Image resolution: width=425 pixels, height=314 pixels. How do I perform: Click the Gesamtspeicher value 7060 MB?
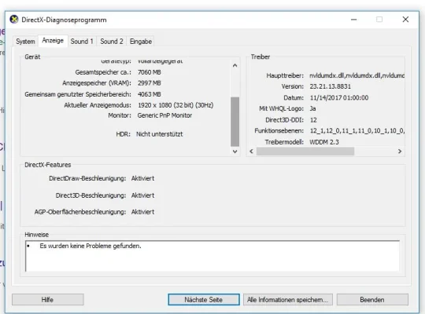point(149,72)
